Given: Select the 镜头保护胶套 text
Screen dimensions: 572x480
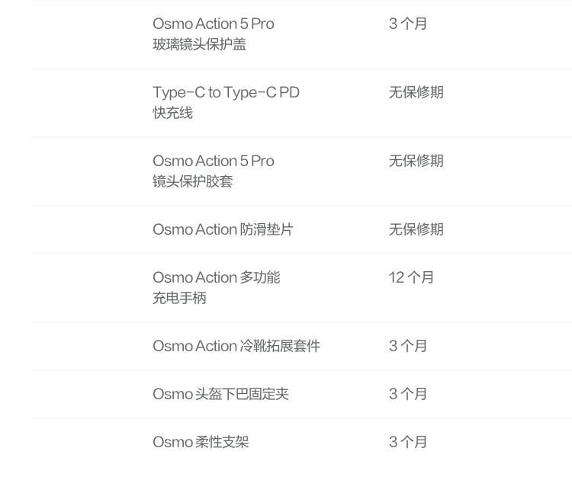Looking at the screenshot, I should tap(192, 181).
